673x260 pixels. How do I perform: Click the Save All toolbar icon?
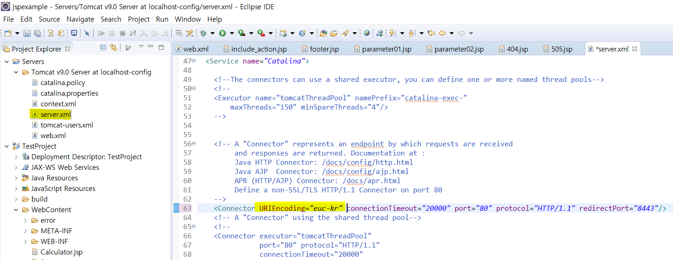click(37, 33)
